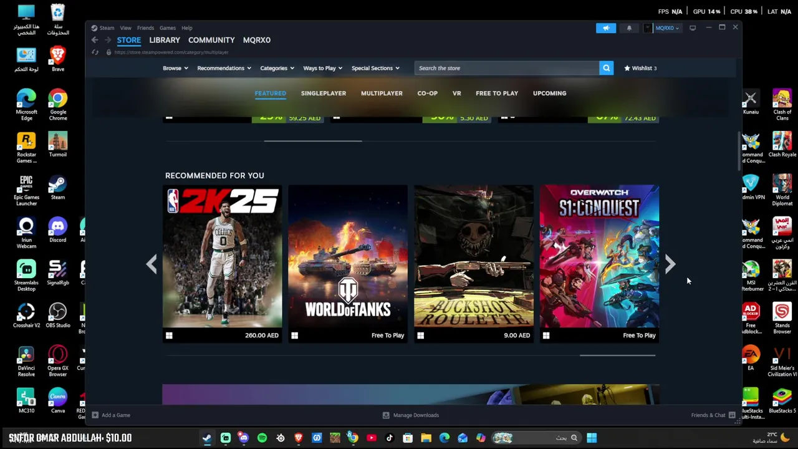Select Clash of Clans desktop icon
Image resolution: width=798 pixels, height=449 pixels.
[x=782, y=105]
